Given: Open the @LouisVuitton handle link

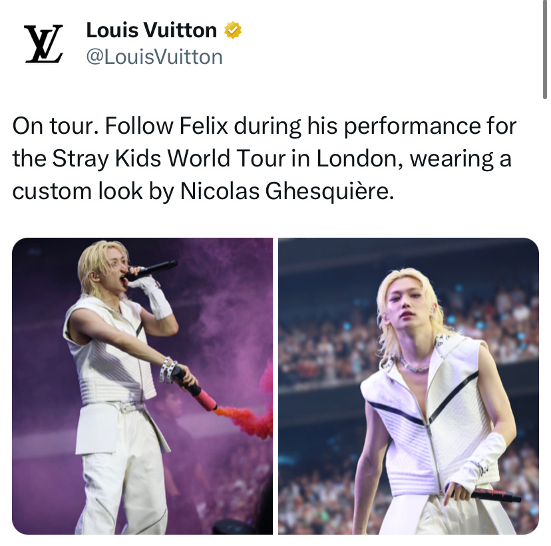Looking at the screenshot, I should point(154,57).
